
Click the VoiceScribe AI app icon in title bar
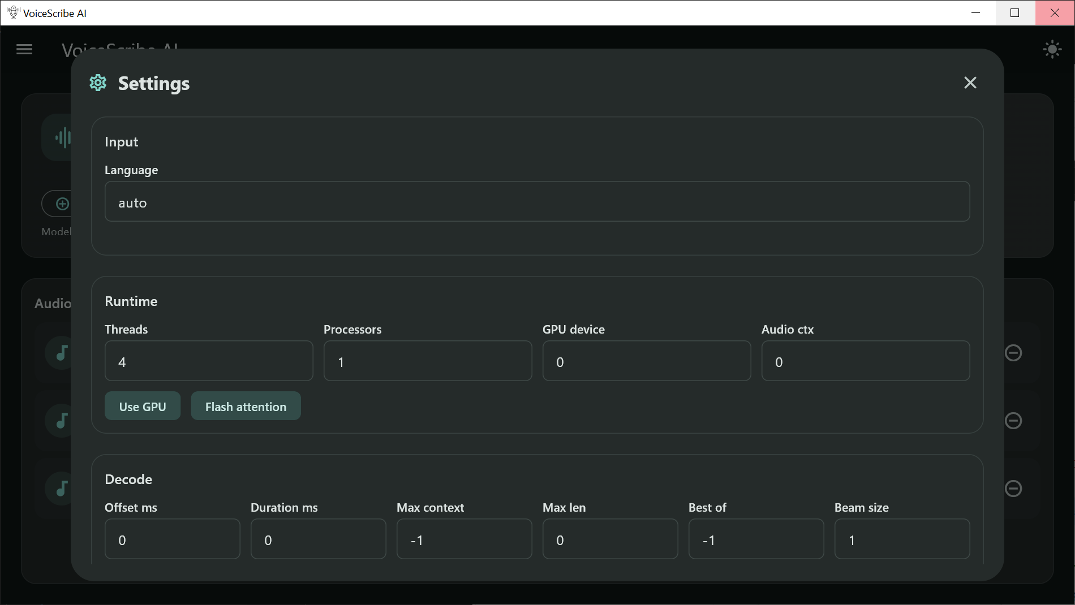click(x=13, y=12)
